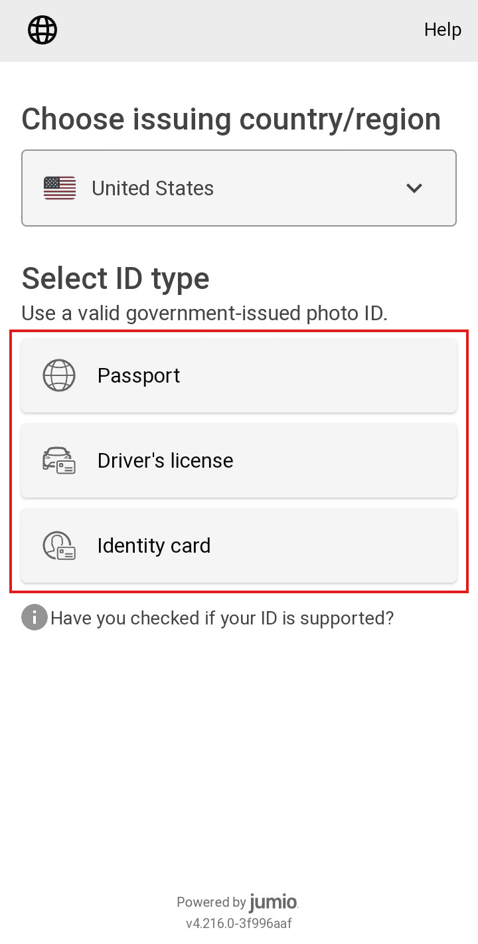Click 'Have you checked if your ID is supported?'

click(x=222, y=617)
